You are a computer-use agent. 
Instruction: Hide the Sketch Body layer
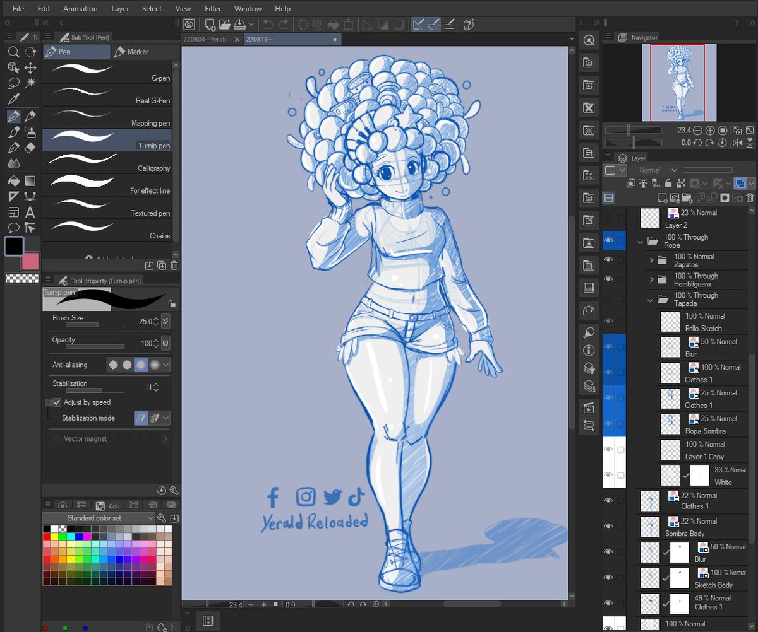[608, 577]
